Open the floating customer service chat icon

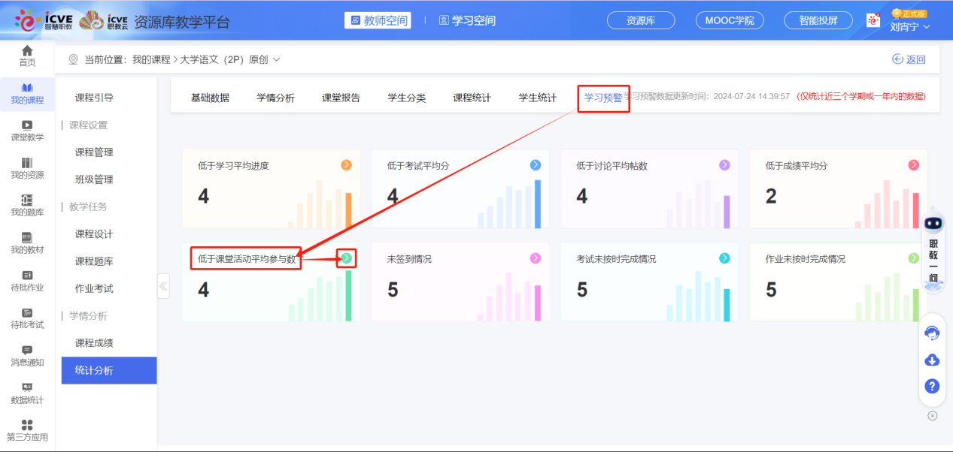[931, 332]
